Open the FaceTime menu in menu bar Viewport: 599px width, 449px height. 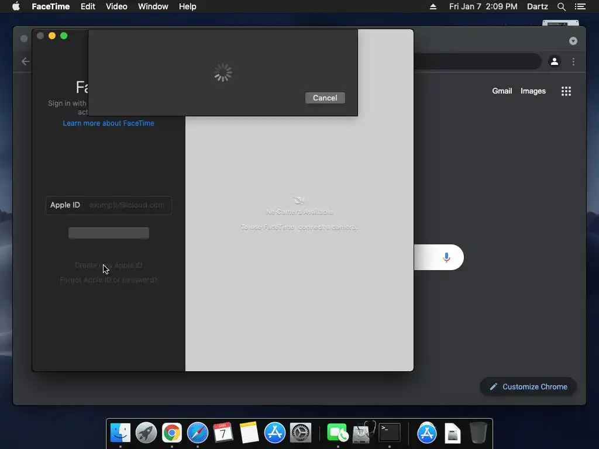[x=50, y=6]
